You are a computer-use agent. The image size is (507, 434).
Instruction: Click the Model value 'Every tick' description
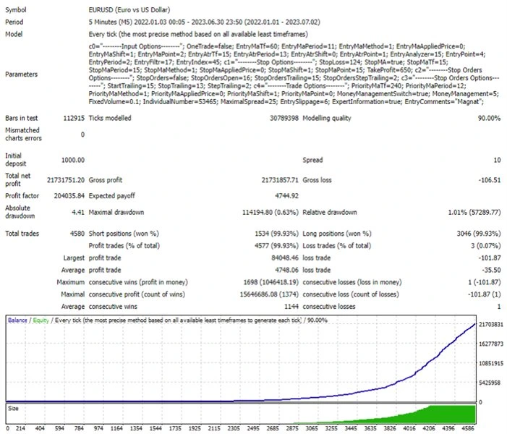point(198,34)
